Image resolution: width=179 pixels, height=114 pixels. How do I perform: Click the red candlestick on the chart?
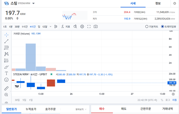pos(51,83)
